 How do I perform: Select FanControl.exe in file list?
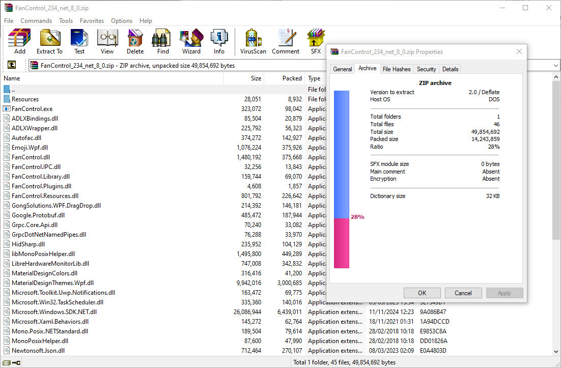(x=32, y=109)
